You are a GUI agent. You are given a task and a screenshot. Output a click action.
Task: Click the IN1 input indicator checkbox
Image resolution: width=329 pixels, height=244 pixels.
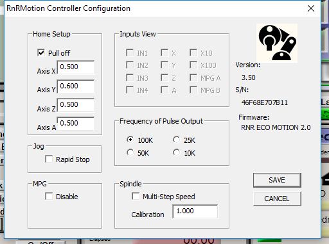pyautogui.click(x=130, y=53)
